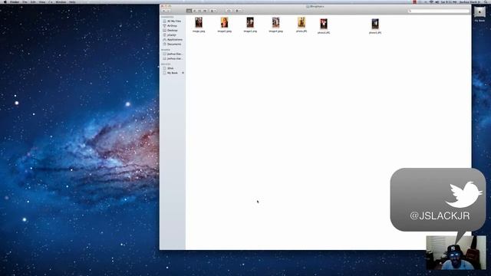Click the Wi-Fi status icon
Image resolution: width=491 pixels, height=276 pixels.
point(431,2)
